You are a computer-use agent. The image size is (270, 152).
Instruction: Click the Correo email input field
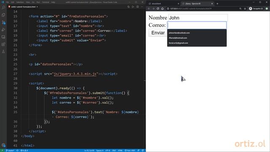pyautogui.click(x=197, y=25)
